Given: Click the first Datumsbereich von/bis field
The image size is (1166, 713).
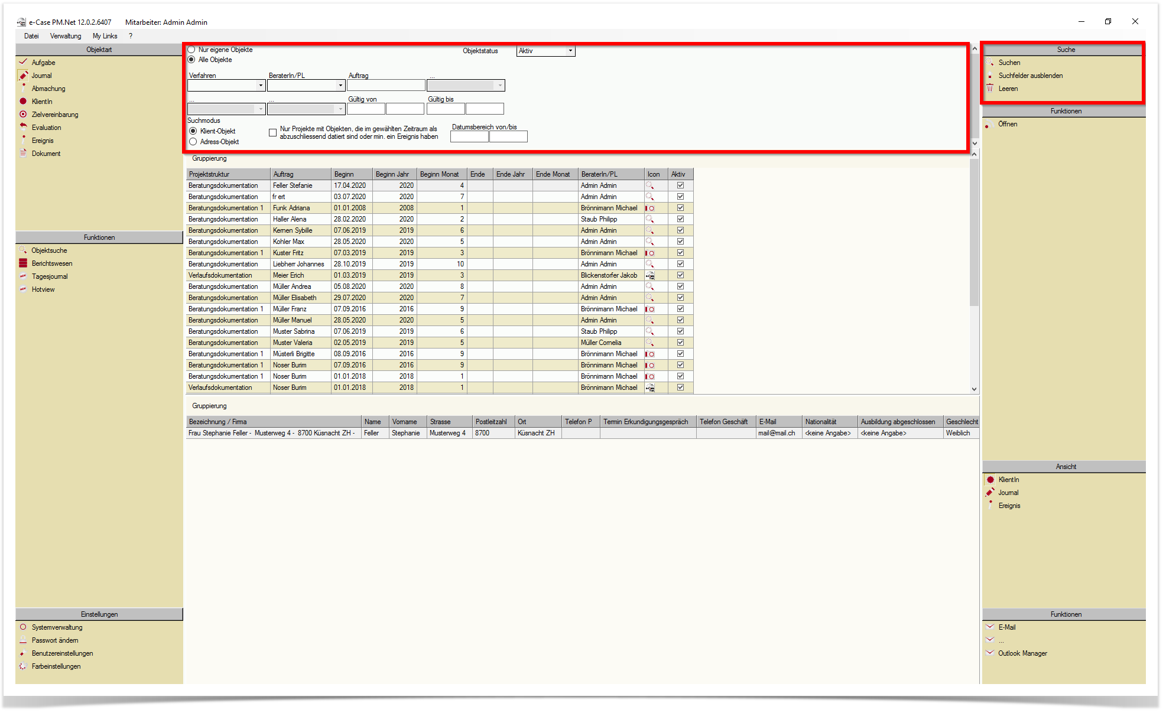Looking at the screenshot, I should click(x=469, y=137).
